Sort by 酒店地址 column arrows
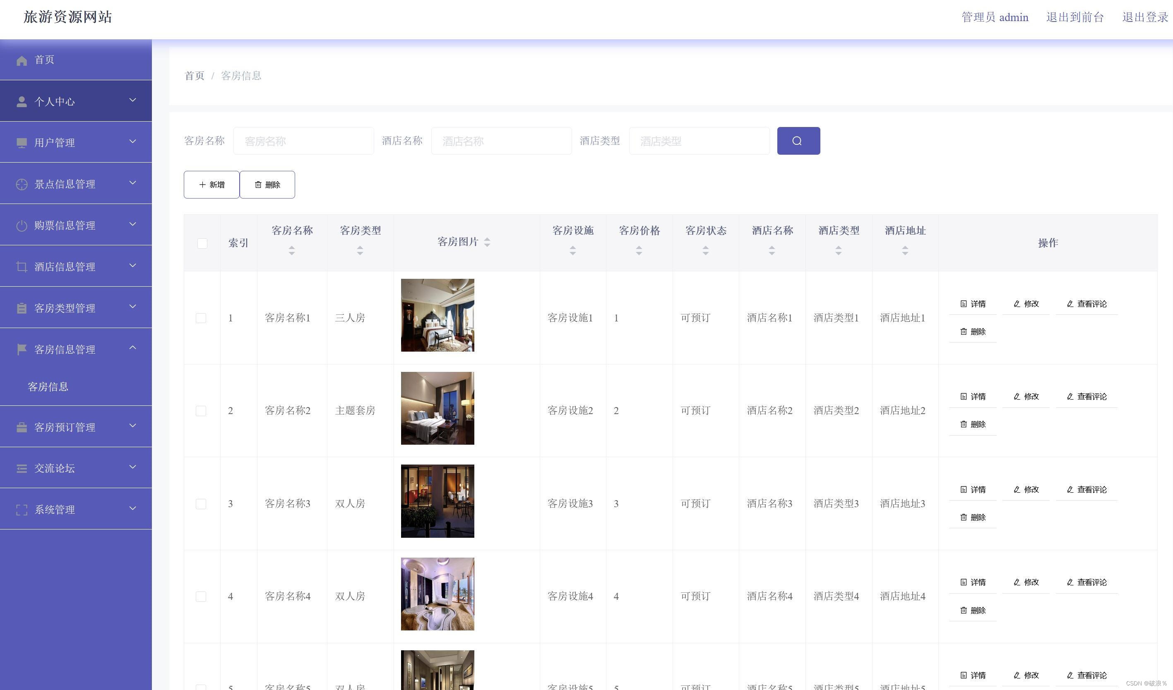This screenshot has height=690, width=1173. pos(905,250)
